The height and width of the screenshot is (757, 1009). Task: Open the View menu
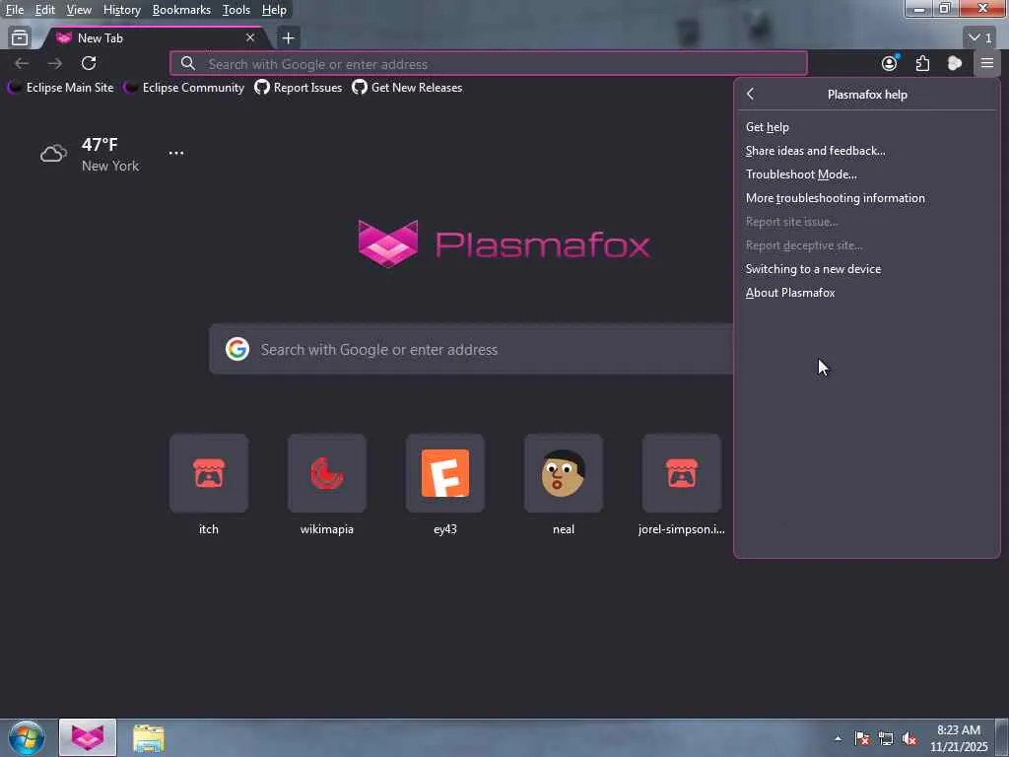click(79, 10)
